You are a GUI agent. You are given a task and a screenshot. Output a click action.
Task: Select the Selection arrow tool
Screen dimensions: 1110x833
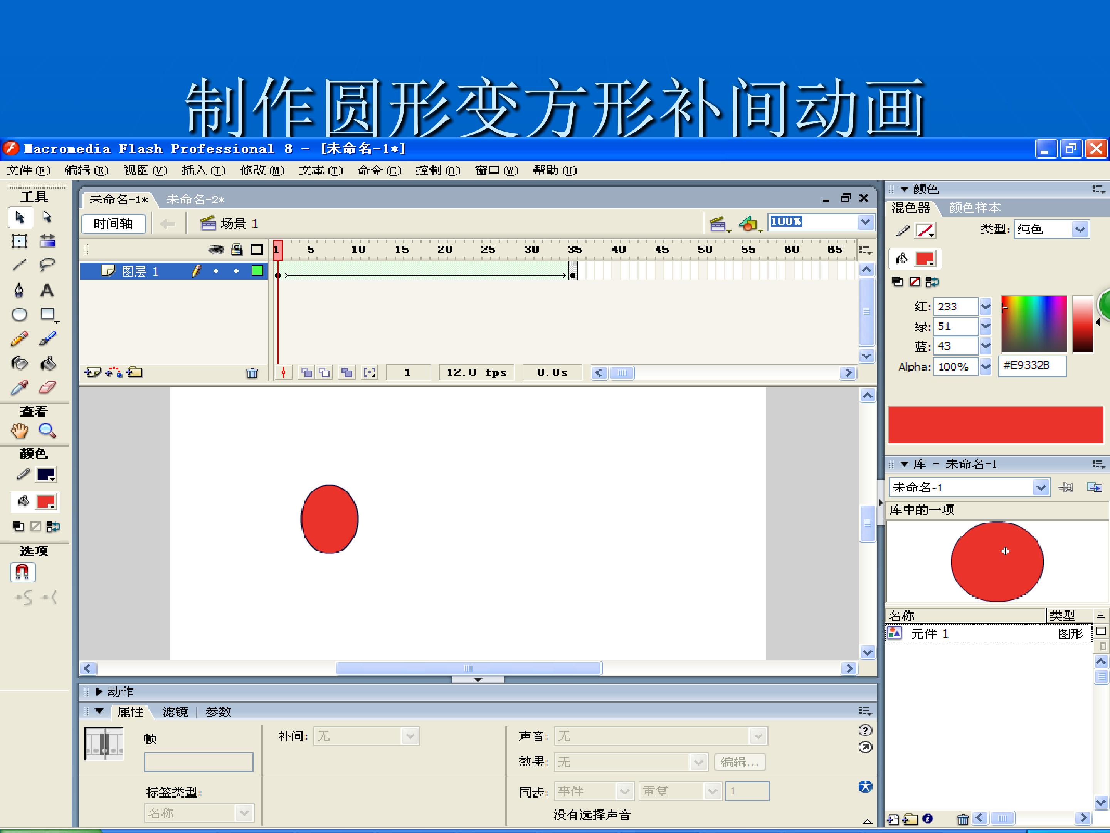tap(20, 217)
